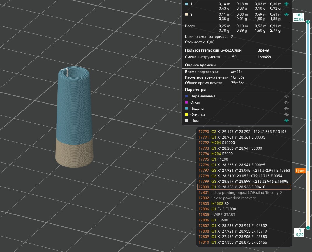Screen dimensions: 312x252
Task: Toggle the Очистка eye icon
Action: tap(286, 115)
